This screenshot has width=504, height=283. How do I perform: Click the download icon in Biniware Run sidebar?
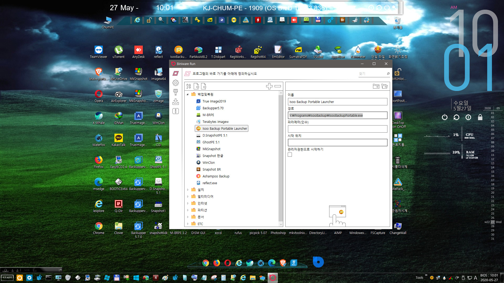pyautogui.click(x=176, y=102)
